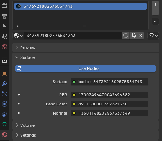
Task: Select material slot 3473921802575534743 in list
Action: pyautogui.click(x=80, y=6)
